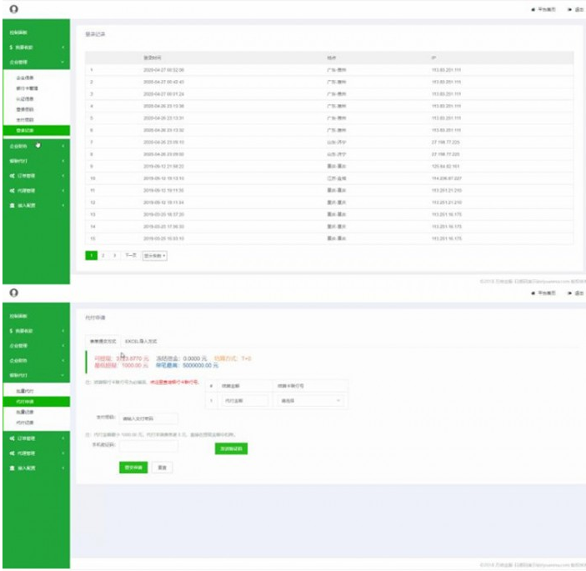Switch to the EXCEL import tab
The image size is (586, 571).
point(141,341)
